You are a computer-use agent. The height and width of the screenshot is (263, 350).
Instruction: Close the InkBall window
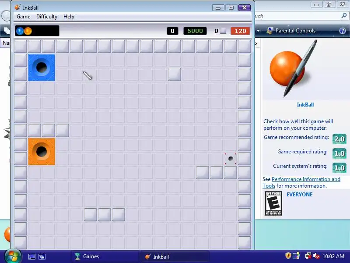point(245,8)
